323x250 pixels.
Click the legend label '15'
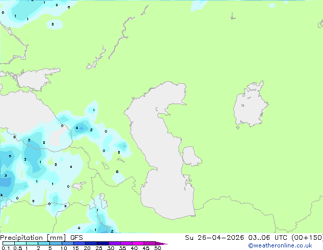coord(75,248)
